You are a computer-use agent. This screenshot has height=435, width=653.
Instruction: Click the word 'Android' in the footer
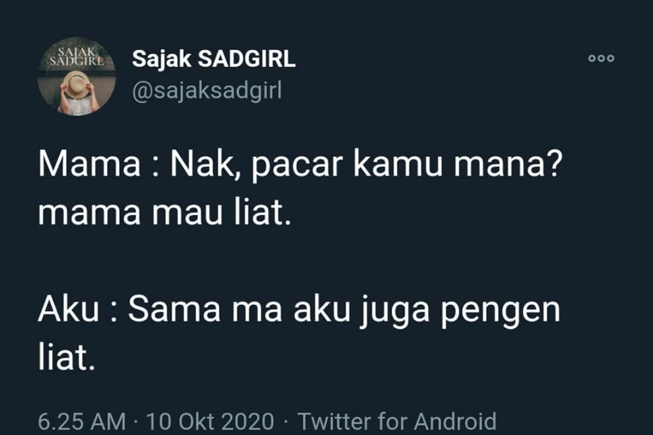(x=455, y=422)
